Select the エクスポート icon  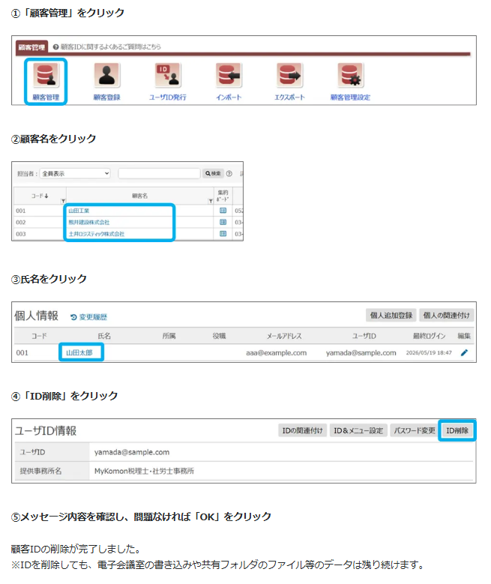point(289,75)
